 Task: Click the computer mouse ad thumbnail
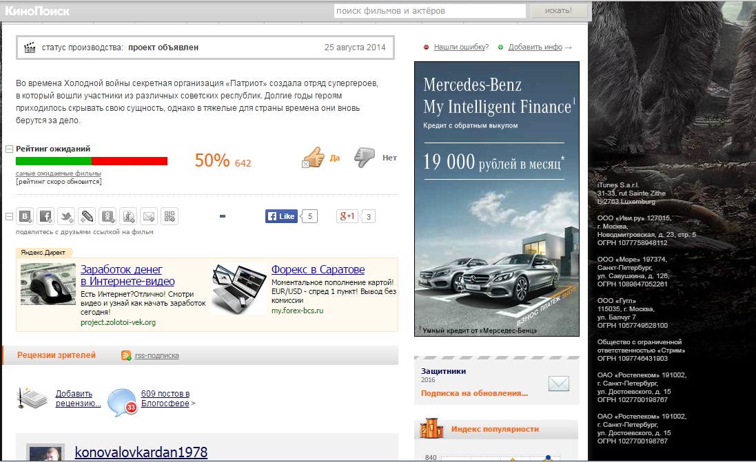(x=48, y=284)
